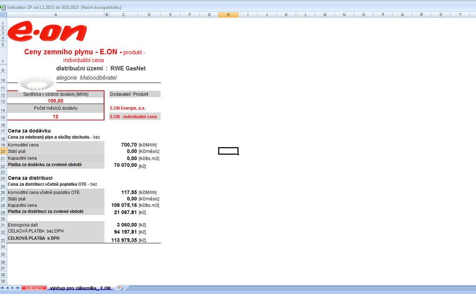Select row 20 header

3,151
